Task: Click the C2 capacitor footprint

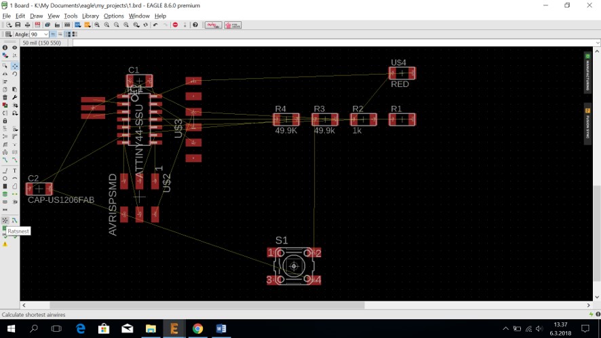Action: tap(39, 189)
